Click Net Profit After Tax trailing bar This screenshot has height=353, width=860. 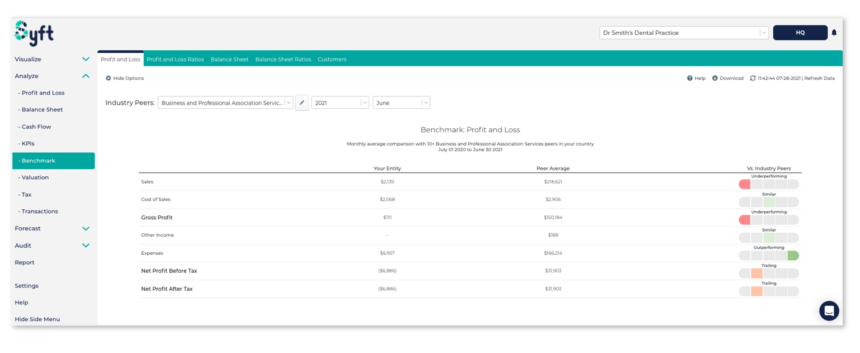769,291
